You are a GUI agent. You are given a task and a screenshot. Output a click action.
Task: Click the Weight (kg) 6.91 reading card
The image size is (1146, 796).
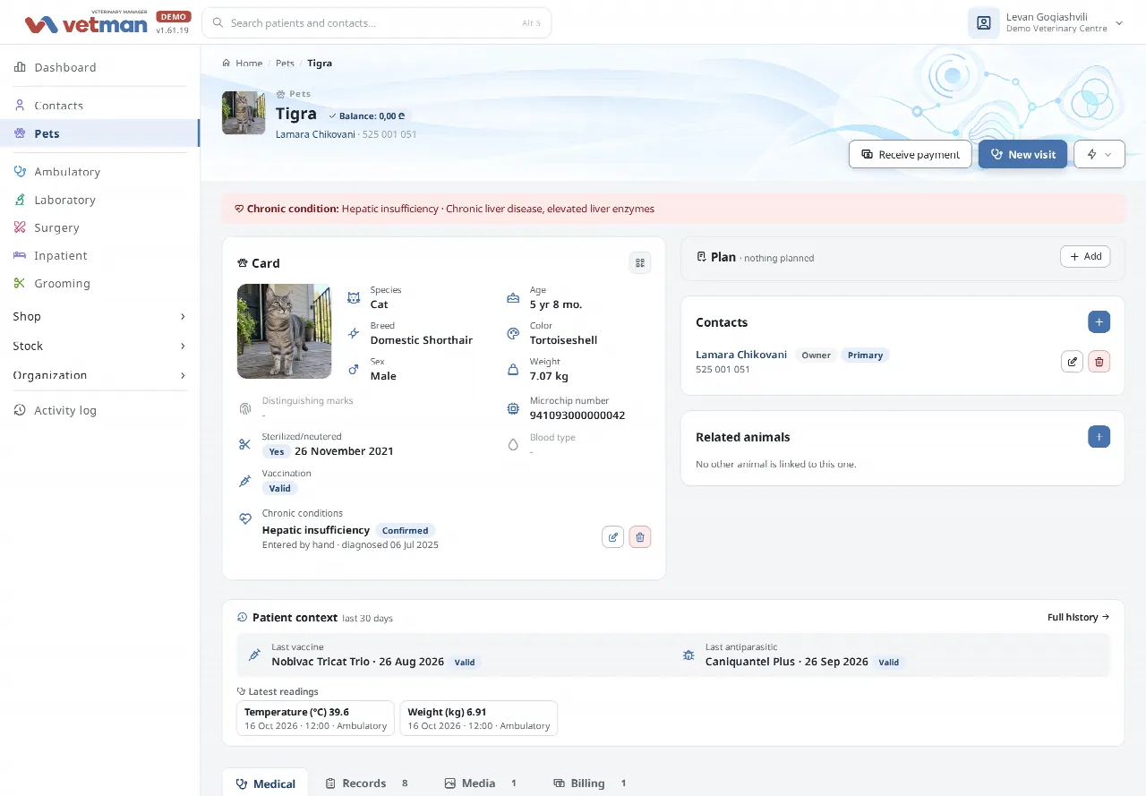tap(479, 718)
